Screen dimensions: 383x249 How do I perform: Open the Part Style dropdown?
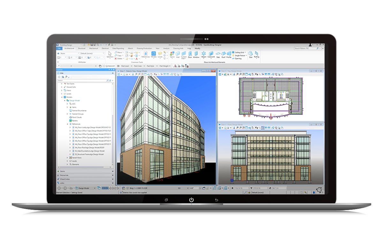pyautogui.click(x=153, y=66)
